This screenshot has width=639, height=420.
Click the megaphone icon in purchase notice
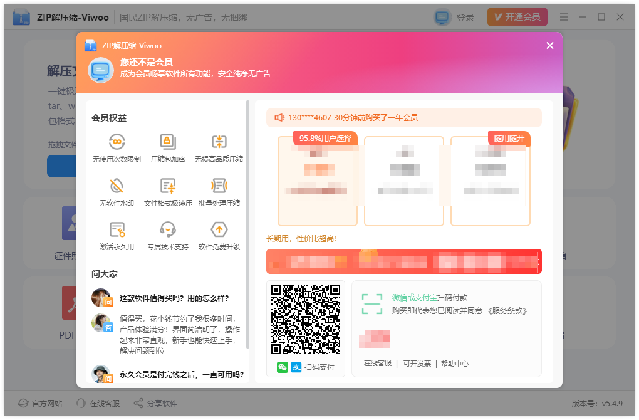pyautogui.click(x=279, y=118)
